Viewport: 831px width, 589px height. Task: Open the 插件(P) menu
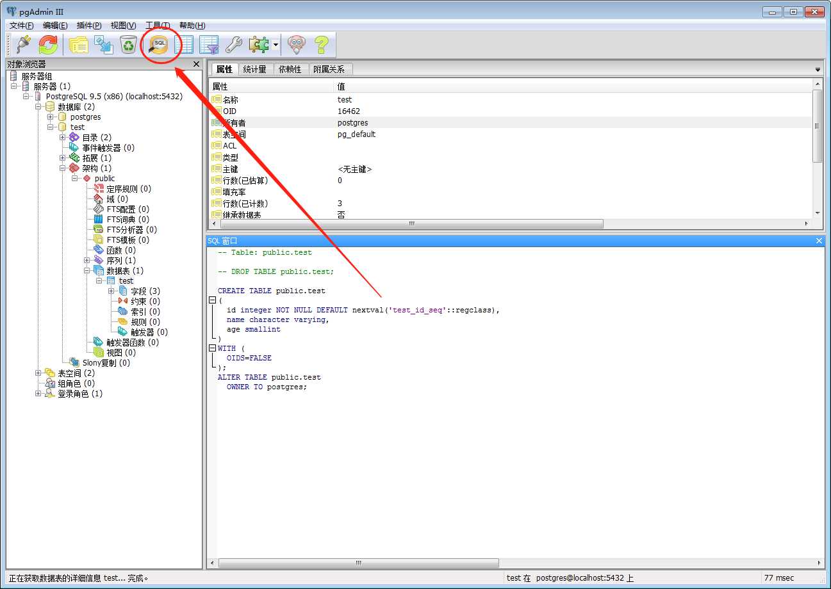tap(89, 26)
